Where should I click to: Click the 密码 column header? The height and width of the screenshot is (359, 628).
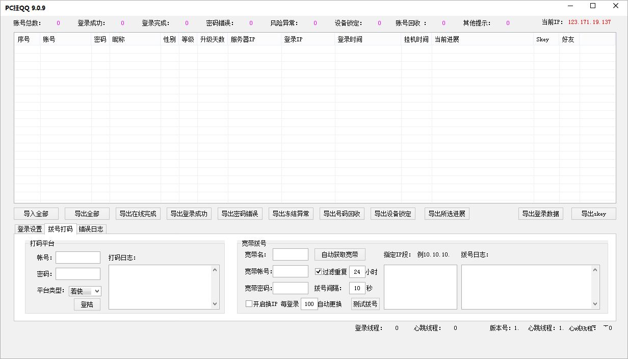tap(100, 39)
